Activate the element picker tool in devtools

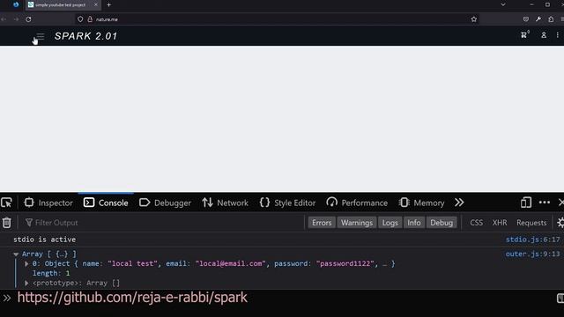click(6, 203)
